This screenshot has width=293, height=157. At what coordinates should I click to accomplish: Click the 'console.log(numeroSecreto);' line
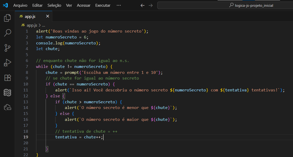coord(68,43)
